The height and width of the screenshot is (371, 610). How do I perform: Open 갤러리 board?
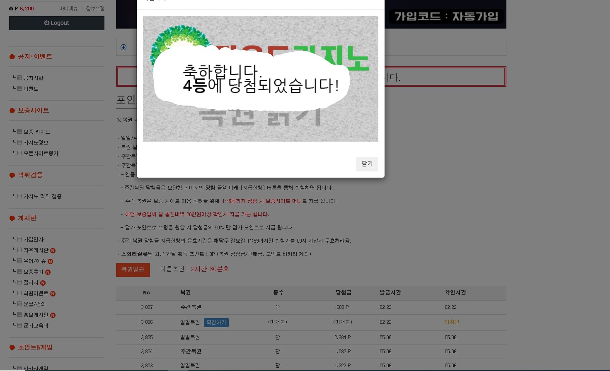click(x=31, y=282)
